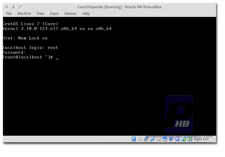Click the optical disc drive status icon

click(140, 139)
